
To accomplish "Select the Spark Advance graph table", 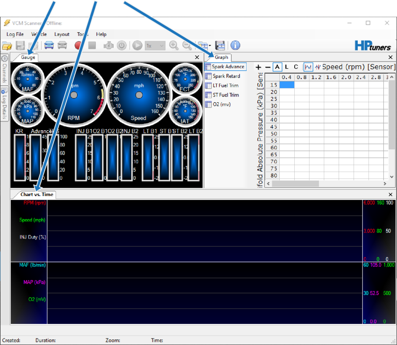I will [x=225, y=67].
